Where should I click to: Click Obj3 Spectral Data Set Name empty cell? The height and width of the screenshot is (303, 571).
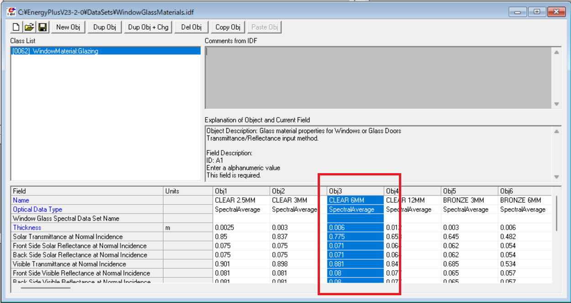tap(356, 218)
